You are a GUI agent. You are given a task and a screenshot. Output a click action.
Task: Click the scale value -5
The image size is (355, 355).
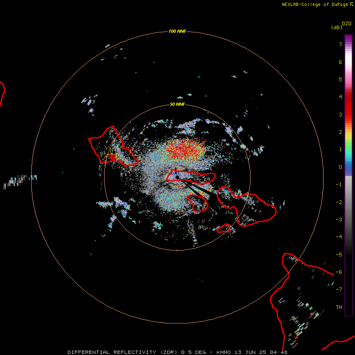tap(339, 255)
